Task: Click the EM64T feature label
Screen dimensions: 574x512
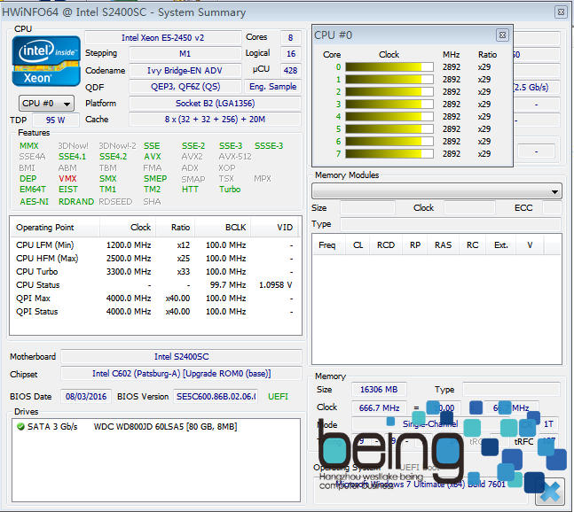Action: (x=33, y=190)
